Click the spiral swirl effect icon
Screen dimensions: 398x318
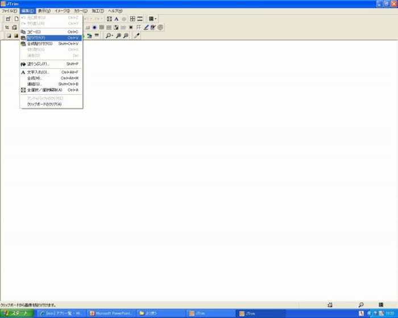[160, 27]
